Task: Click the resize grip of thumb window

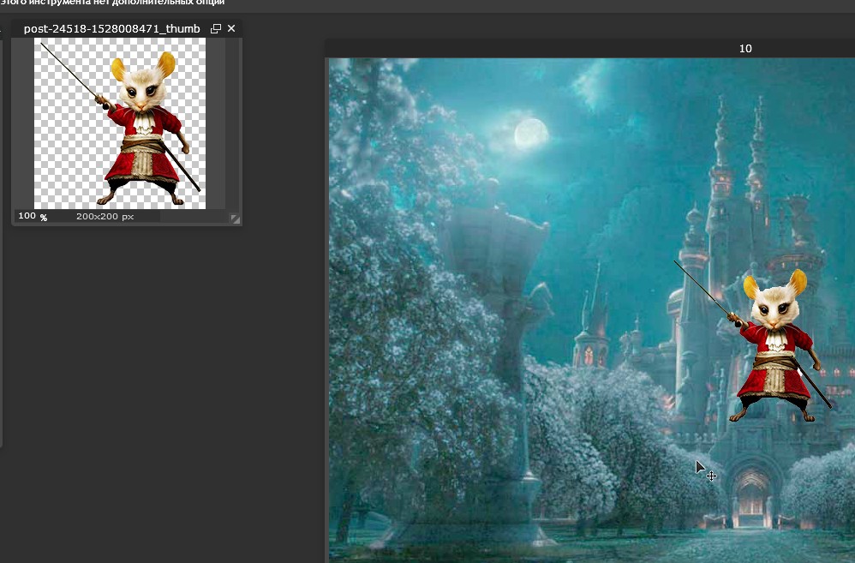Action: [x=235, y=219]
